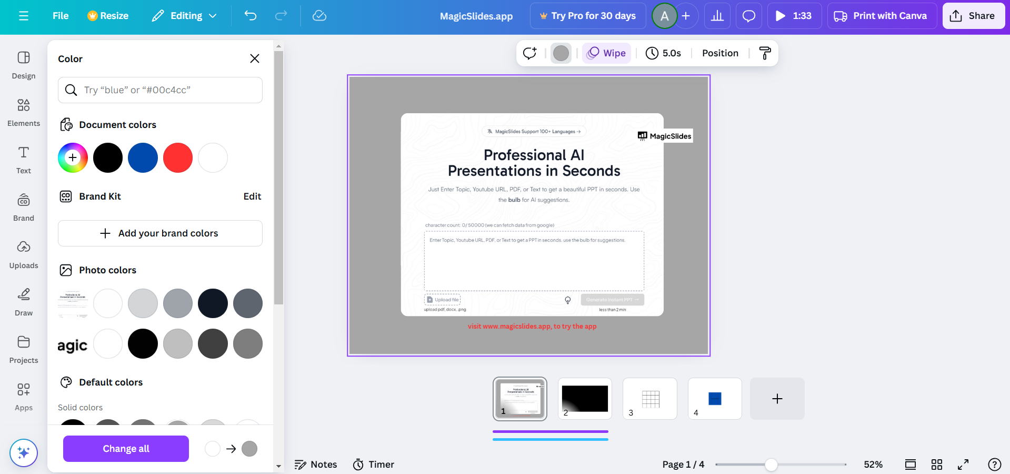Open the Uploads side panel
This screenshot has height=474, width=1010.
24,255
